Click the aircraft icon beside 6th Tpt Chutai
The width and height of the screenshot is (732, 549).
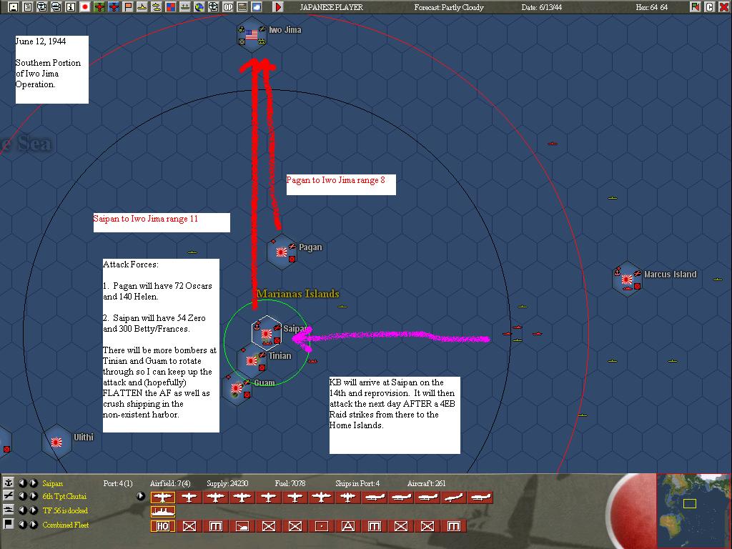click(8, 496)
